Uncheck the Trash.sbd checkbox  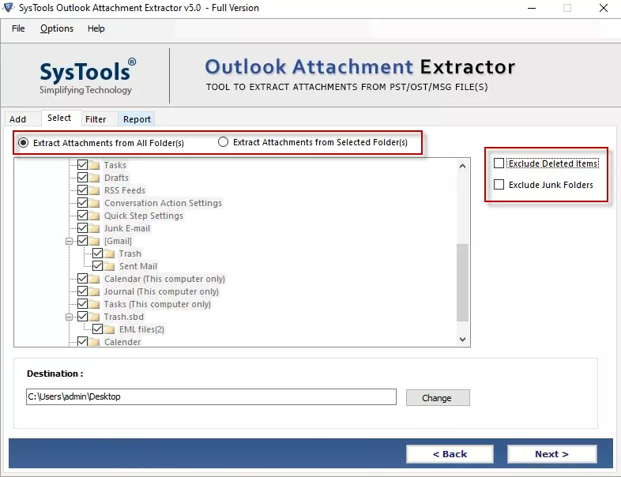pyautogui.click(x=82, y=316)
